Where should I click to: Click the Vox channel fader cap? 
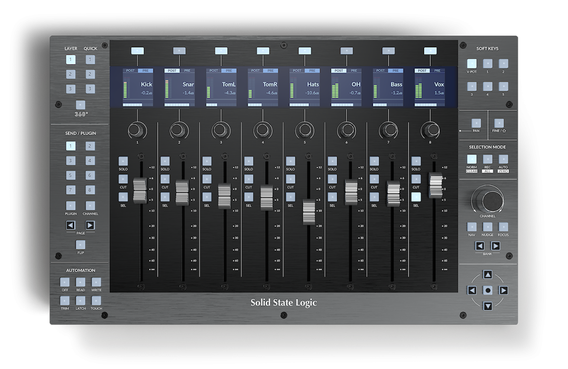[436, 185]
